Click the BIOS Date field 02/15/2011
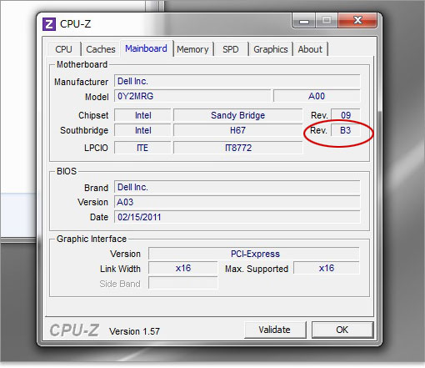 tap(237, 217)
